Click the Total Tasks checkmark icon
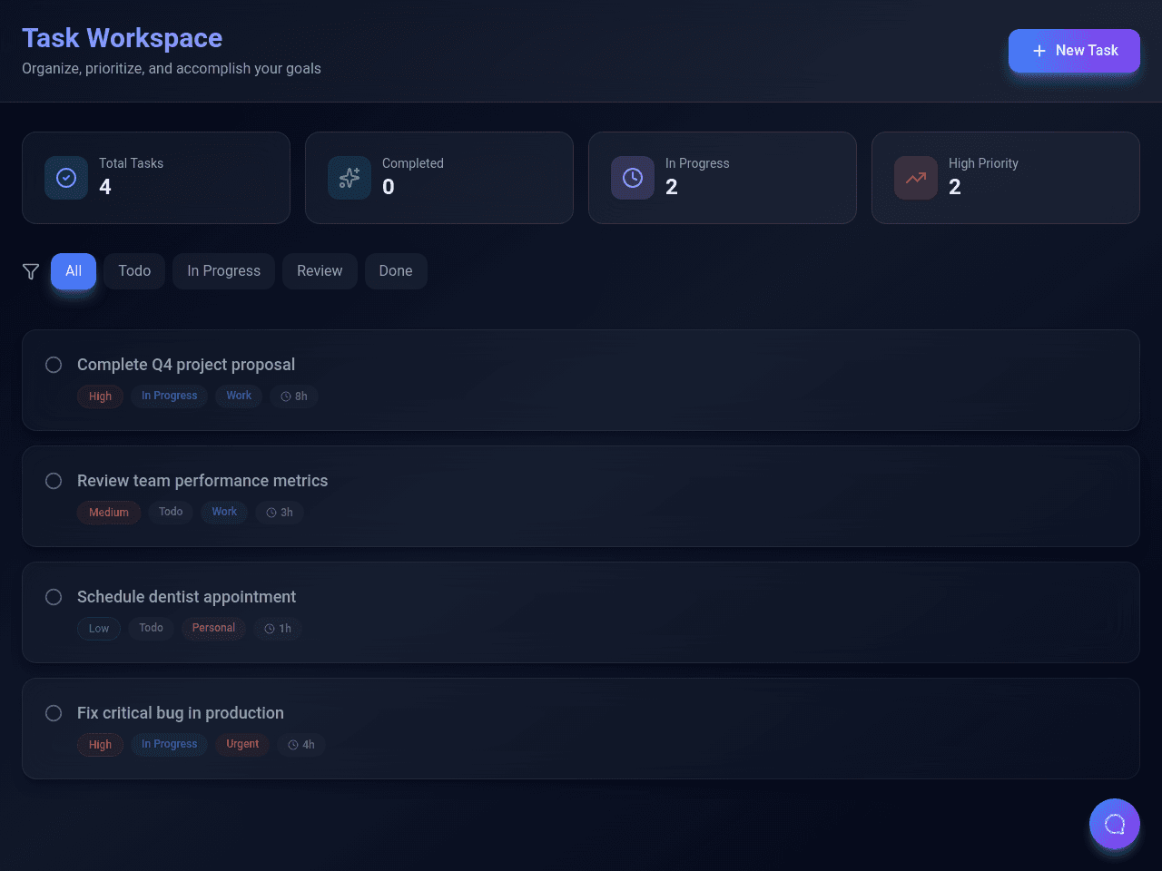This screenshot has height=871, width=1162. (66, 178)
